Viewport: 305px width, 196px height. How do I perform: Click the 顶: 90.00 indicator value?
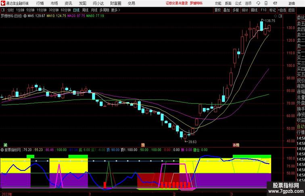pyautogui.click(x=113, y=150)
